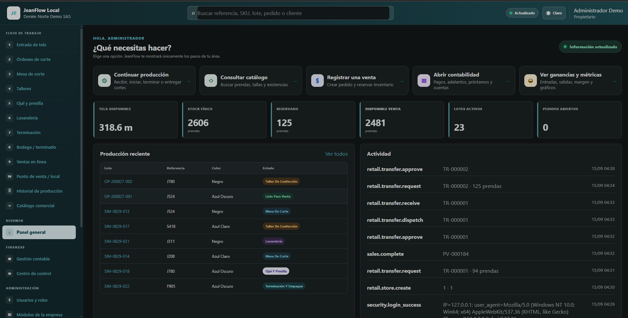Click the Actualizado status indicator

point(522,13)
